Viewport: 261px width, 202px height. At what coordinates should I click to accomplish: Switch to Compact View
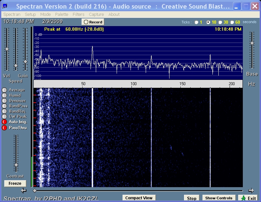pyautogui.click(x=139, y=198)
